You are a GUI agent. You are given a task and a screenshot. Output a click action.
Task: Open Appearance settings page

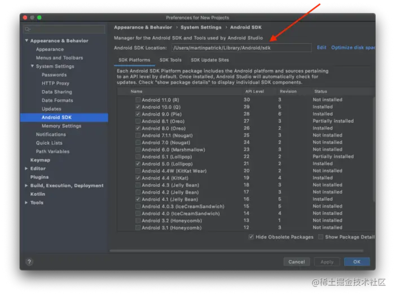point(50,50)
